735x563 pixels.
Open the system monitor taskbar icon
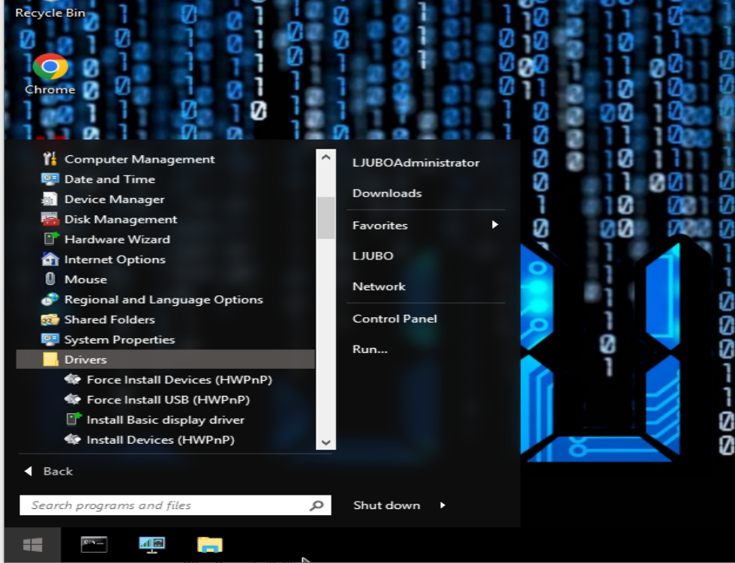tap(151, 545)
